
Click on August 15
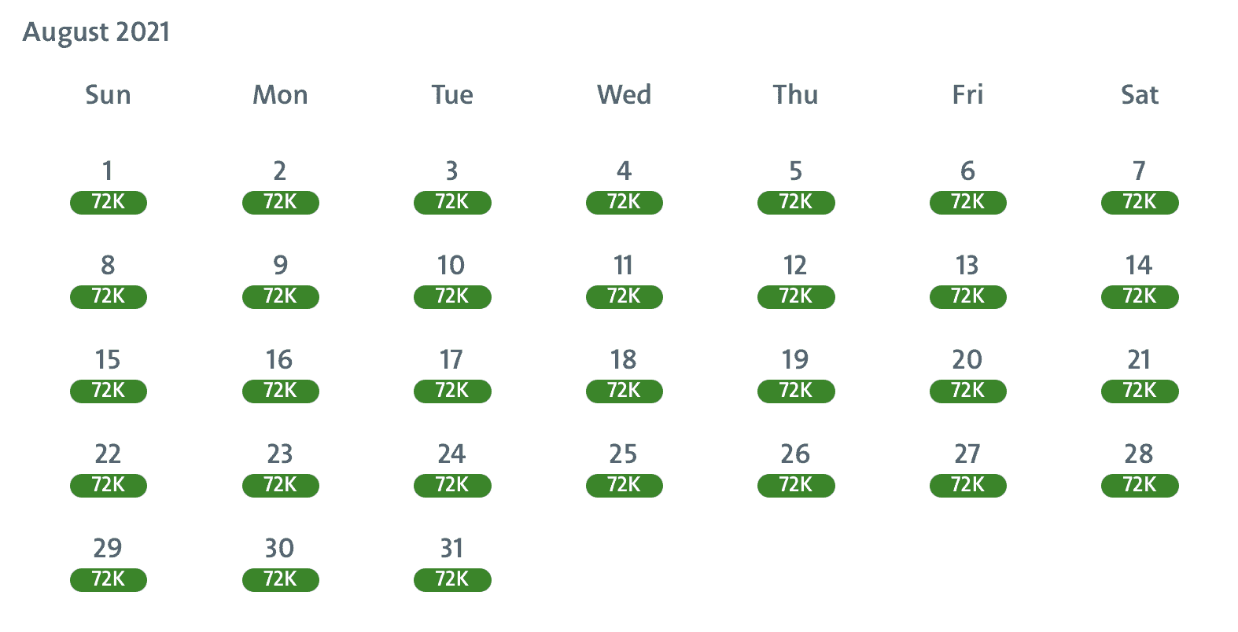[x=108, y=360]
